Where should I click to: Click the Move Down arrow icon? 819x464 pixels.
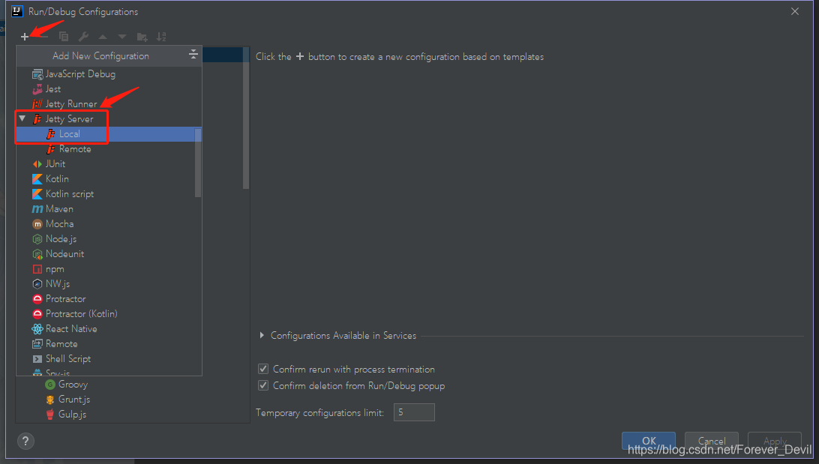[x=122, y=37]
